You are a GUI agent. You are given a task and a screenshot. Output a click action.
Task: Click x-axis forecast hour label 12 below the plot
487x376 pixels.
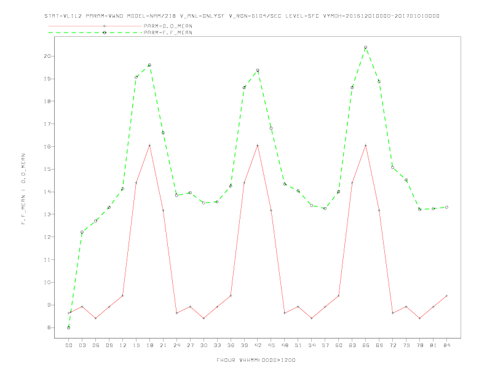123,345
